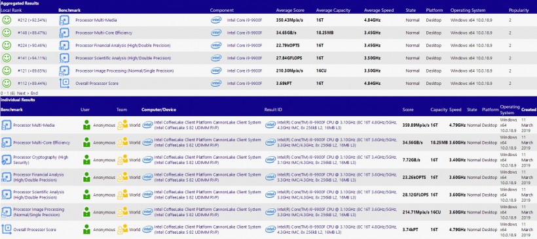The image size is (537, 239).
Task: Click the Processor Image Processing icon in individual results
Action: tap(6, 212)
